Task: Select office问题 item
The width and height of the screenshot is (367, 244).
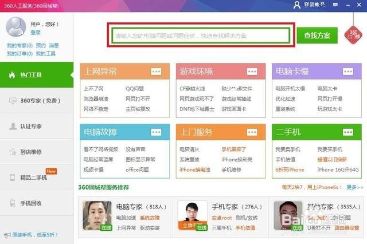Action: pyautogui.click(x=137, y=170)
